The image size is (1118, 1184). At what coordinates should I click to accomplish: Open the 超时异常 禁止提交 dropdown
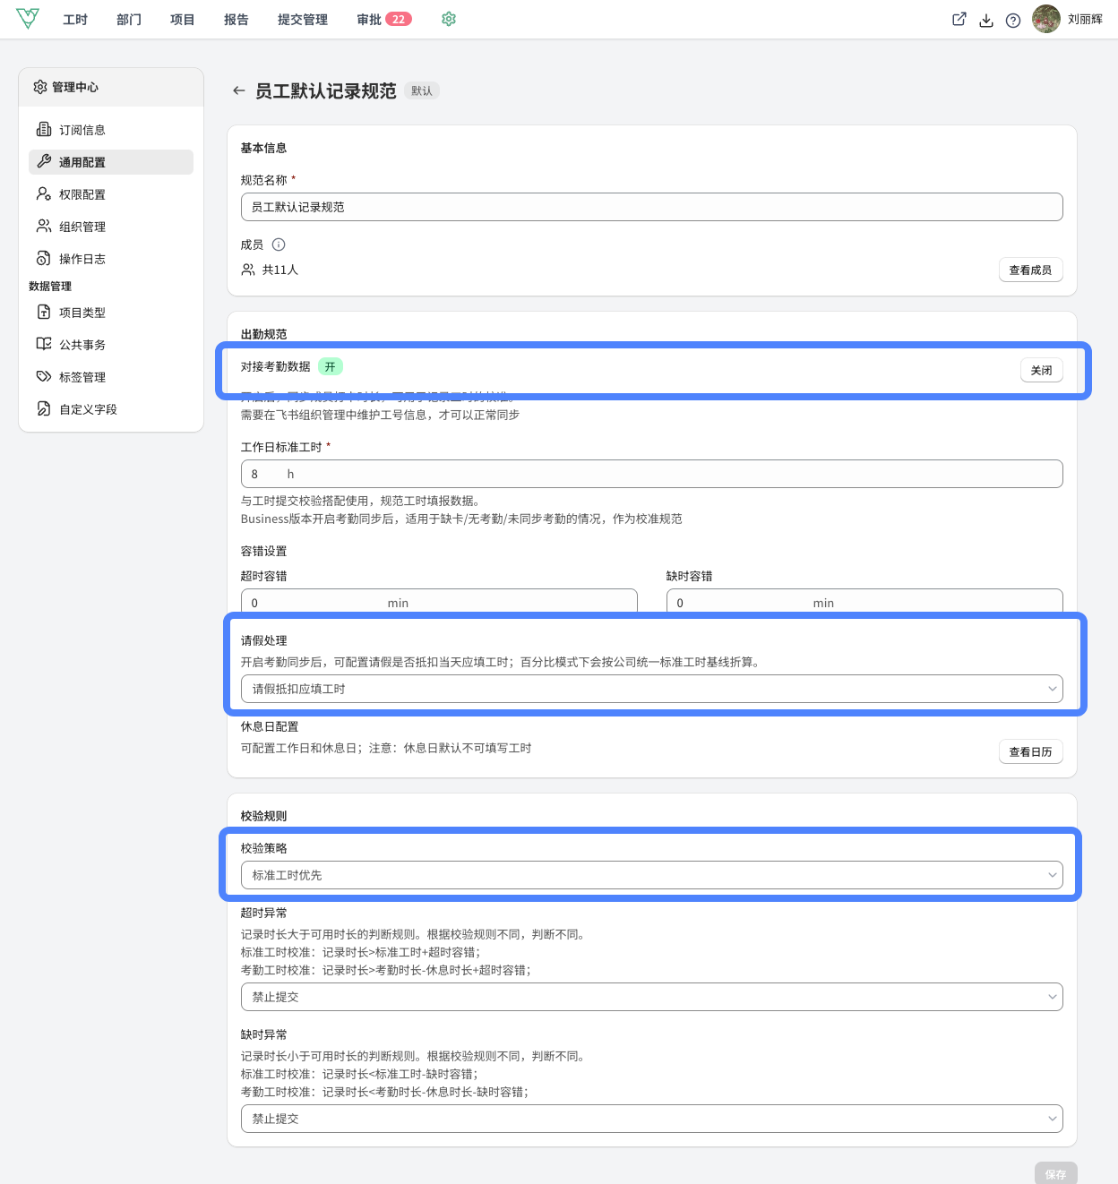click(x=652, y=997)
